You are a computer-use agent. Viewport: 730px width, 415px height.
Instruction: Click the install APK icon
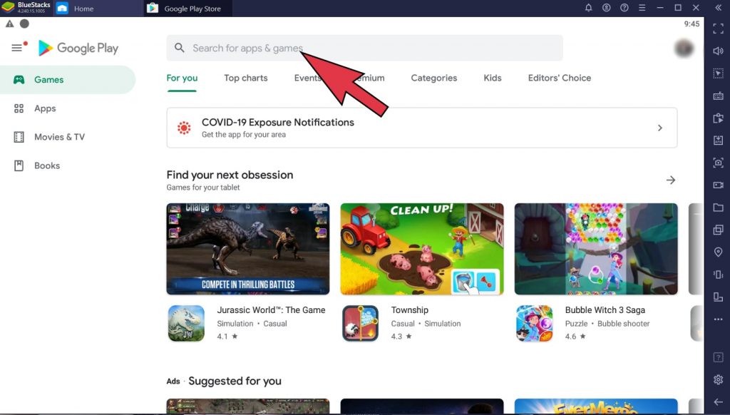pos(719,140)
